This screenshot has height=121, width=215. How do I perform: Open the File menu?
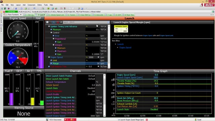(x=2, y=5)
